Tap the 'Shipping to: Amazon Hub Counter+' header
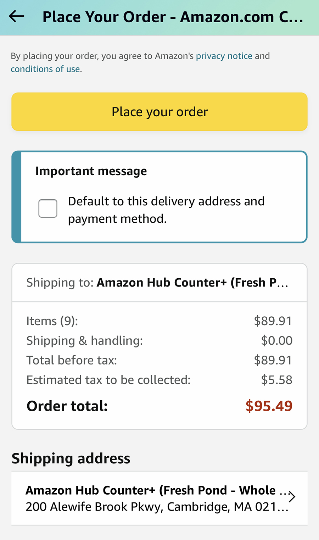319x540 pixels. (157, 283)
